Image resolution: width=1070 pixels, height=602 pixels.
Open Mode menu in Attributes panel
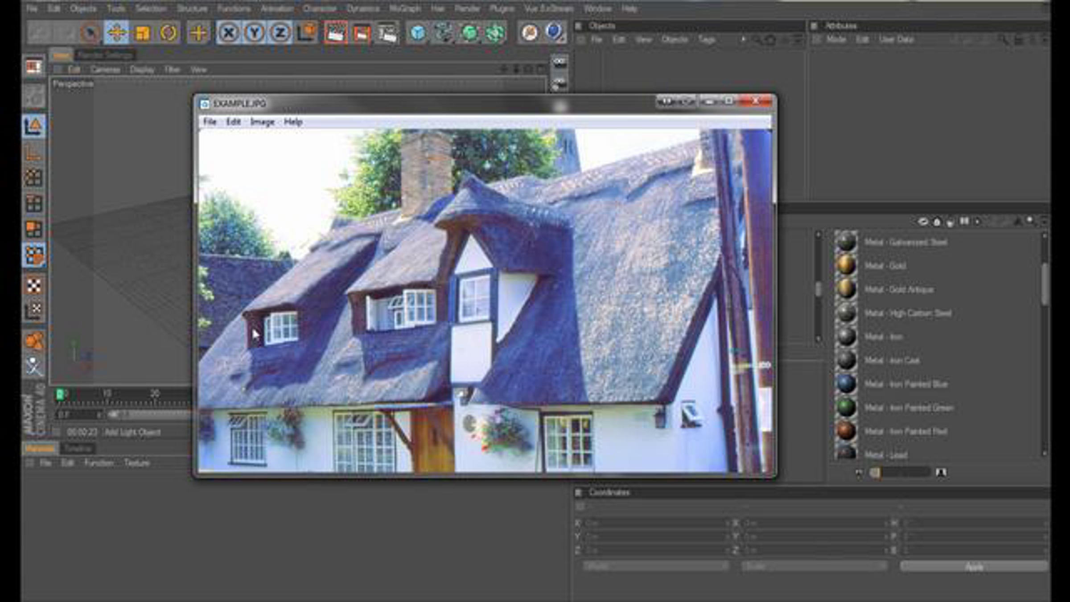point(836,40)
